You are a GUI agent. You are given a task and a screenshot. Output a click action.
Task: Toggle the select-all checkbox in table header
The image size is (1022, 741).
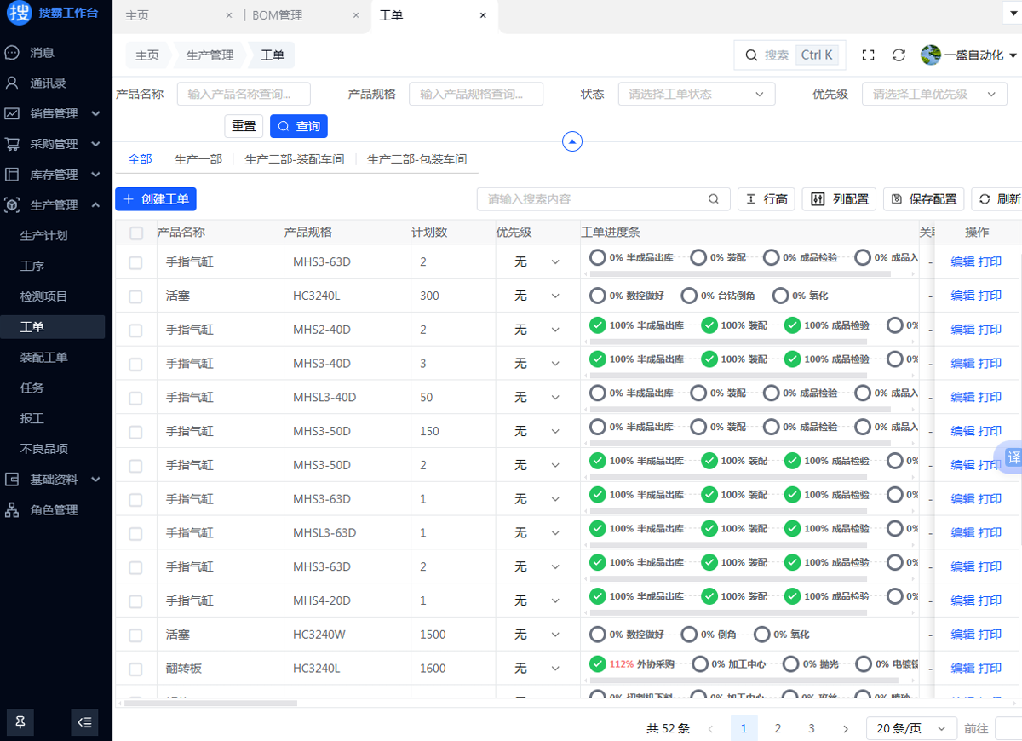click(x=136, y=233)
